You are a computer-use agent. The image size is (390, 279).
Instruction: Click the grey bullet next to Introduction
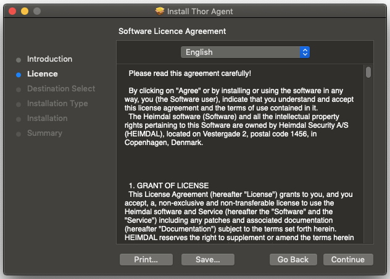tap(19, 60)
